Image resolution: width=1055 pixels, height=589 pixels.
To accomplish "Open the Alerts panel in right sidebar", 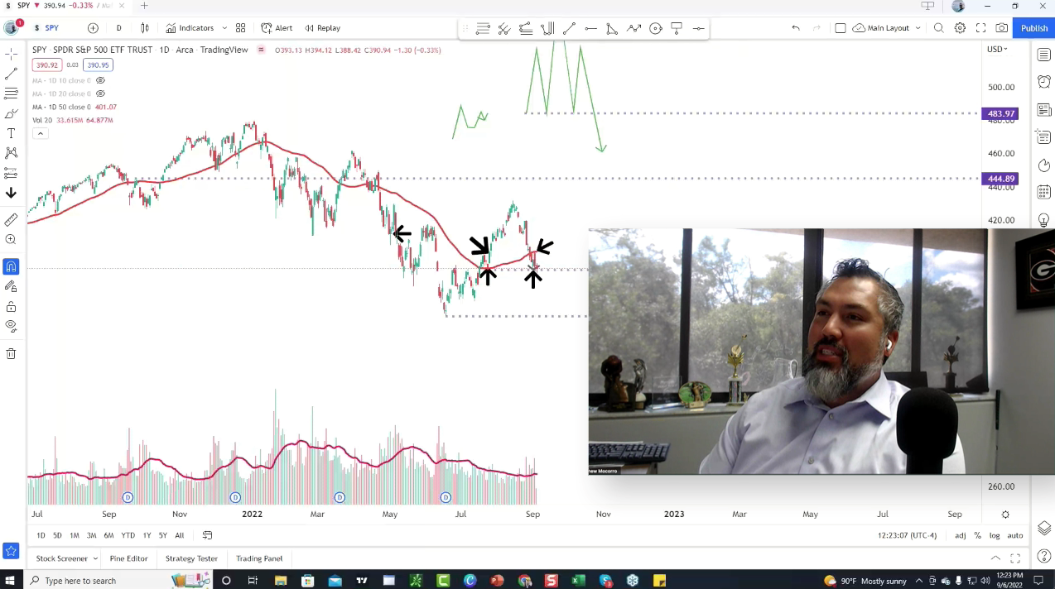I will point(1043,82).
